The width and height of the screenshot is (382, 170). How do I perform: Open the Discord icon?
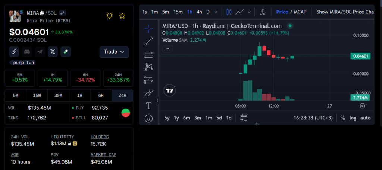pyautogui.click(x=27, y=52)
